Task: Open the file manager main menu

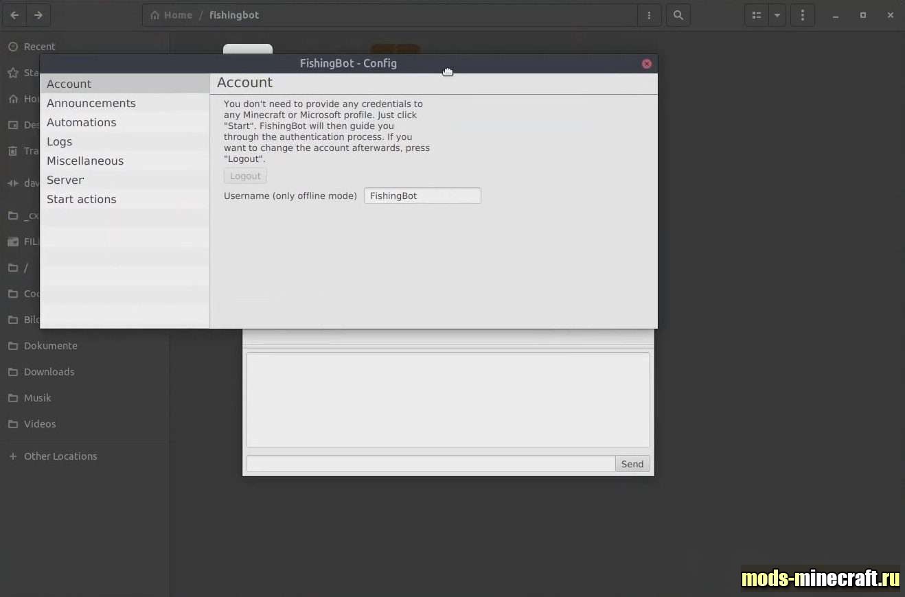Action: tap(802, 15)
